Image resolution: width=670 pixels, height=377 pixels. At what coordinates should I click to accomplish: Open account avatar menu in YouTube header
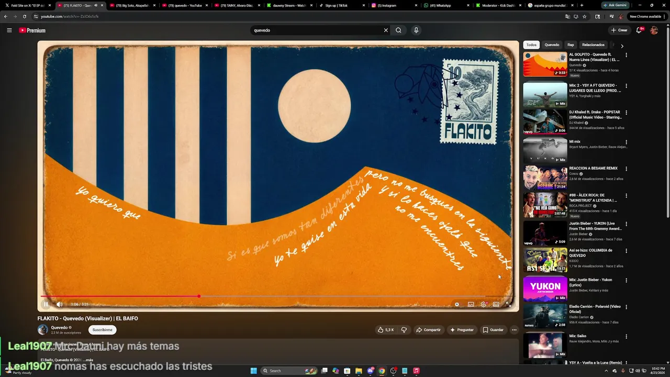[654, 30]
